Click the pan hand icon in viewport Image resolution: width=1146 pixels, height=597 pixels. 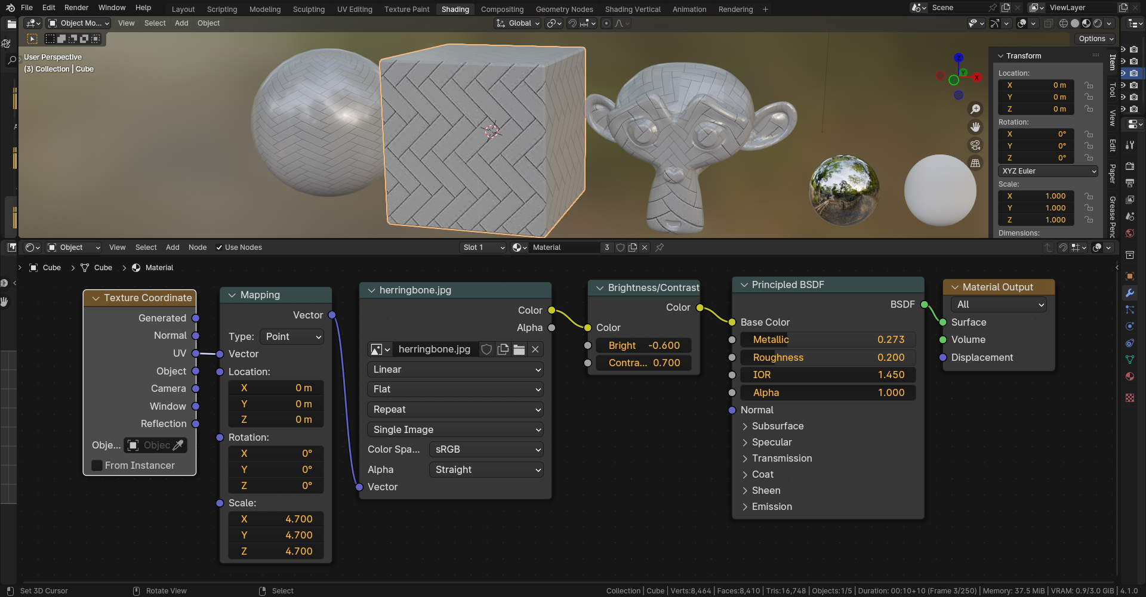coord(975,127)
